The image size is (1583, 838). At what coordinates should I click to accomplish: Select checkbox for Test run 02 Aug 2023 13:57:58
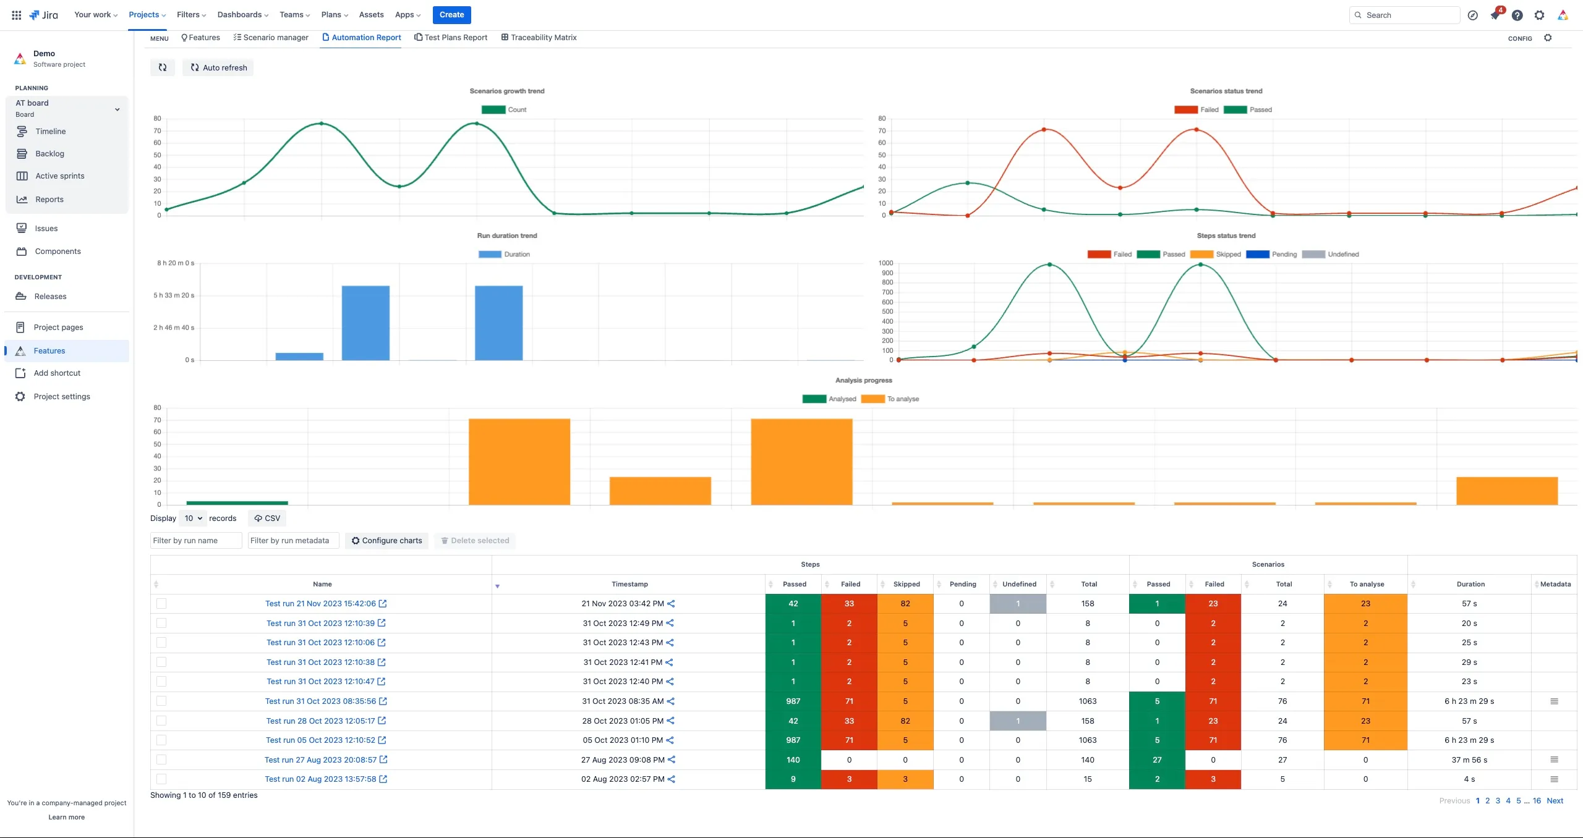(161, 779)
